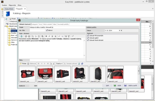The image size is (155, 101).
Task: Click the Titulek input field
Action: coord(57,27)
